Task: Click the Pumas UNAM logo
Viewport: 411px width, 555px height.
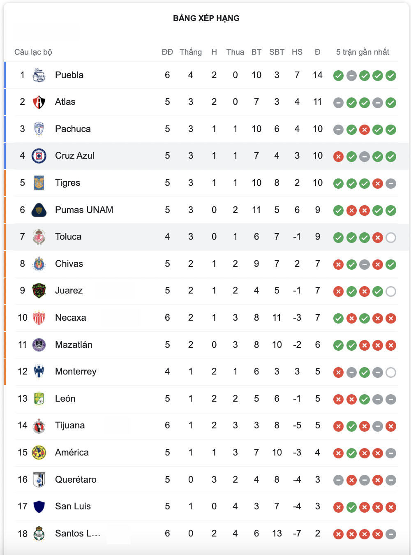Action: point(39,210)
